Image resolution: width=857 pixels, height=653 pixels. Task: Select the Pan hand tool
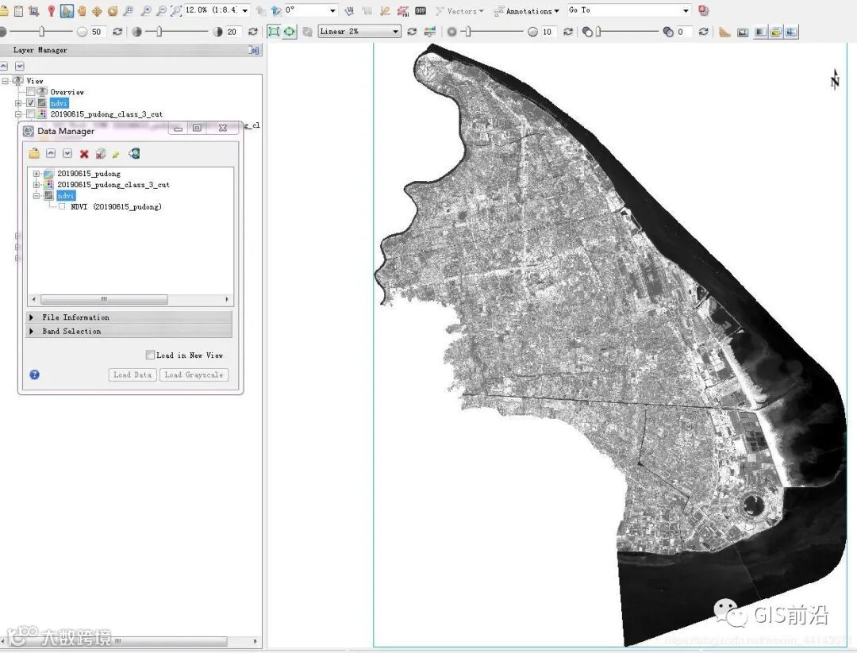(82, 11)
